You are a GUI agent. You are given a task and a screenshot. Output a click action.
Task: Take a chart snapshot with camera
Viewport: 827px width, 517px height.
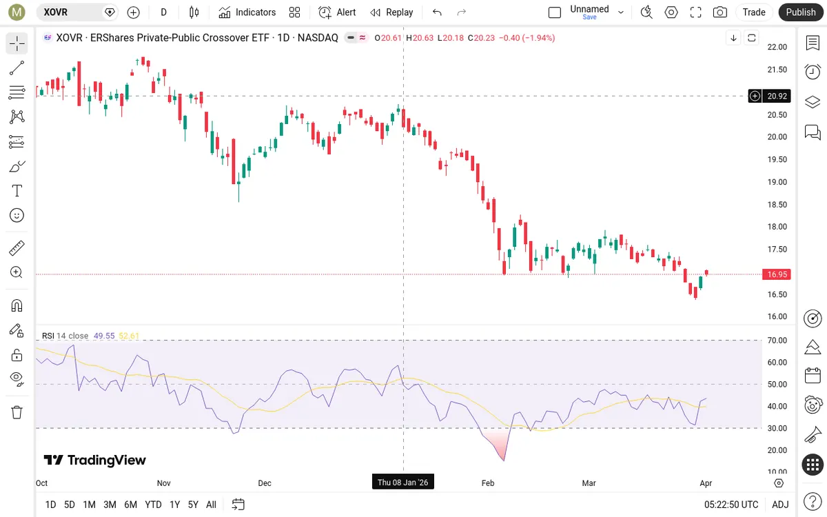click(720, 12)
